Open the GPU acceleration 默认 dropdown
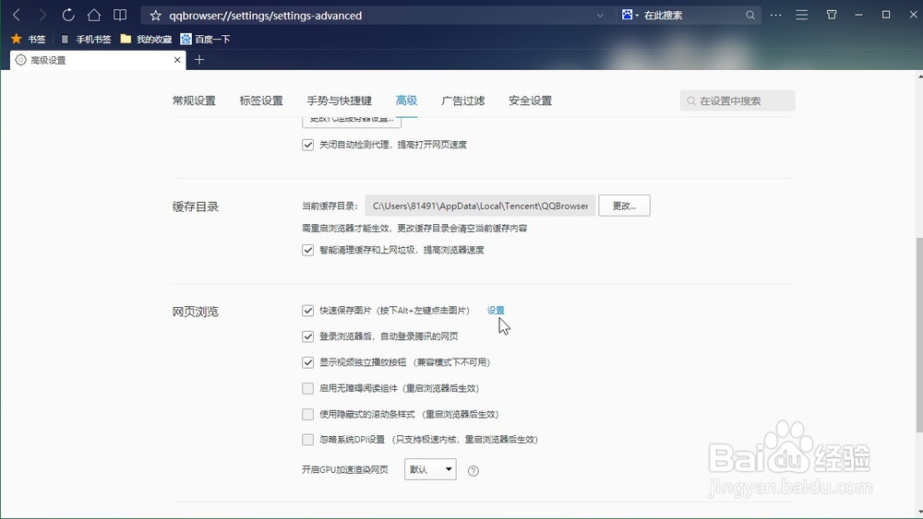Image resolution: width=923 pixels, height=519 pixels. [430, 469]
